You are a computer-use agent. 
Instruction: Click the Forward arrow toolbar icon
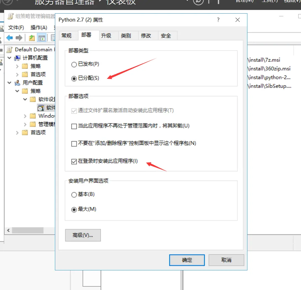19,38
